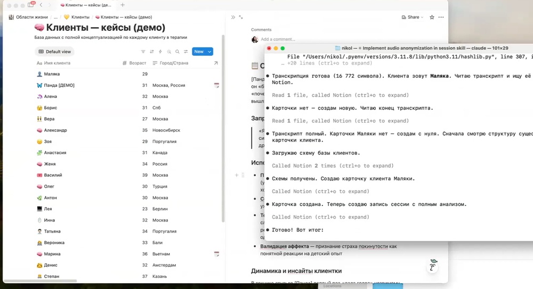The height and width of the screenshot is (289, 533).
Task: Open the database filter icon
Action: click(x=143, y=52)
